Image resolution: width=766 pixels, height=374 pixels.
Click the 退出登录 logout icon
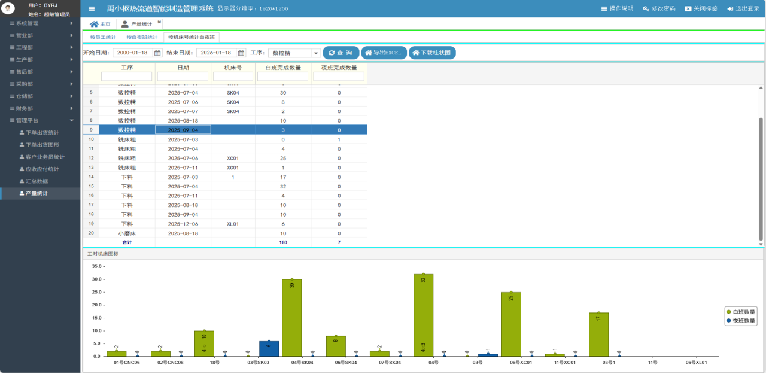coord(730,8)
